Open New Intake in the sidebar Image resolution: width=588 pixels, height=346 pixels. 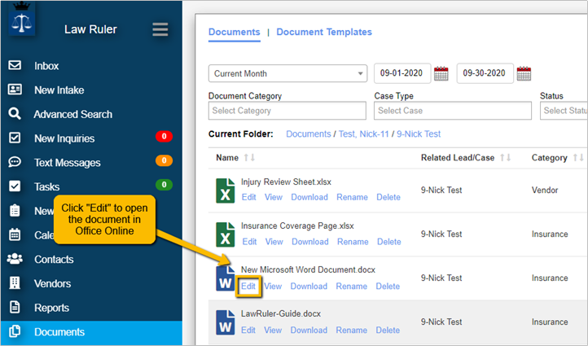coord(59,90)
